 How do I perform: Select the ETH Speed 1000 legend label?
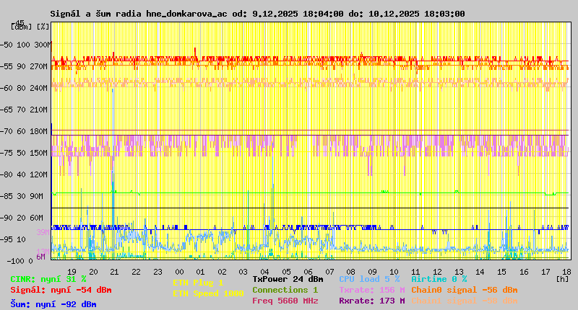click(x=208, y=293)
